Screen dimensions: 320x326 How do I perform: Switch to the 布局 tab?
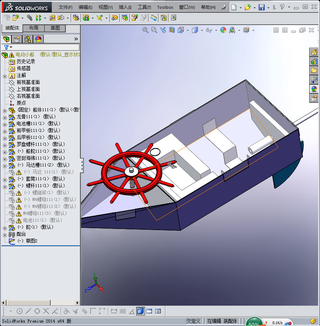(x=34, y=28)
